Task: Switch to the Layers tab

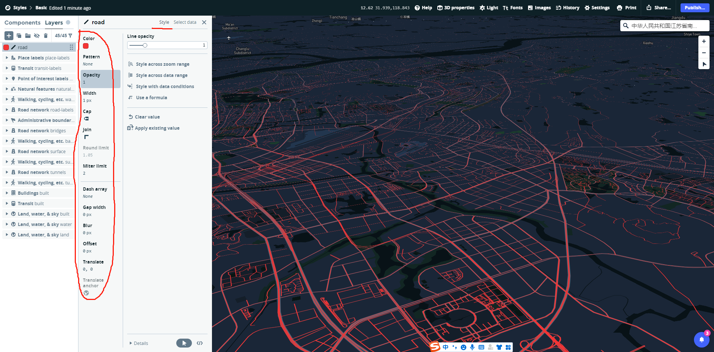Action: tap(54, 23)
